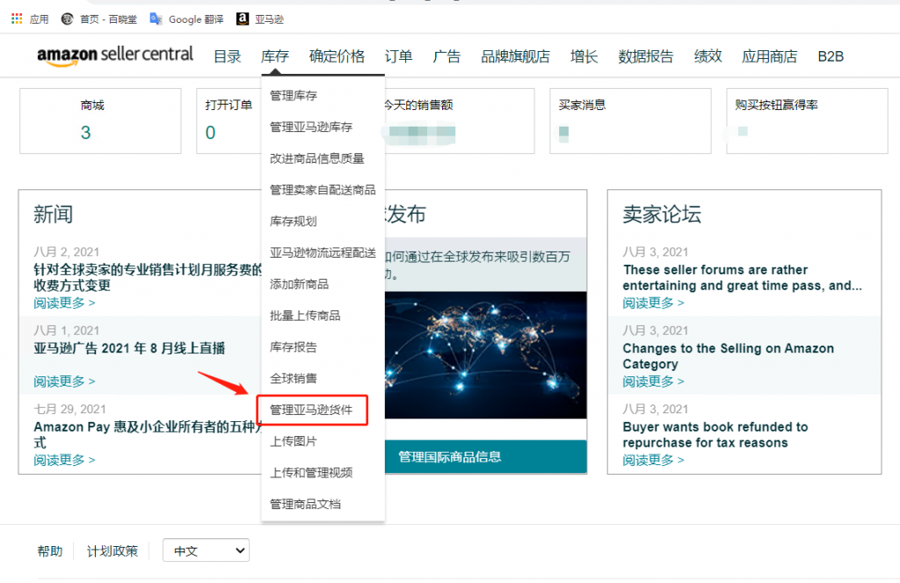Viewport: 900px width, 583px height.
Task: Open news Amazon Pay 惠及小企业所有者
Action: (148, 434)
